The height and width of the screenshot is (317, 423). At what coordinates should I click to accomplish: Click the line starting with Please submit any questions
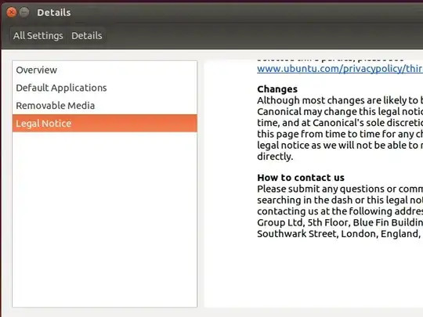[x=340, y=189]
